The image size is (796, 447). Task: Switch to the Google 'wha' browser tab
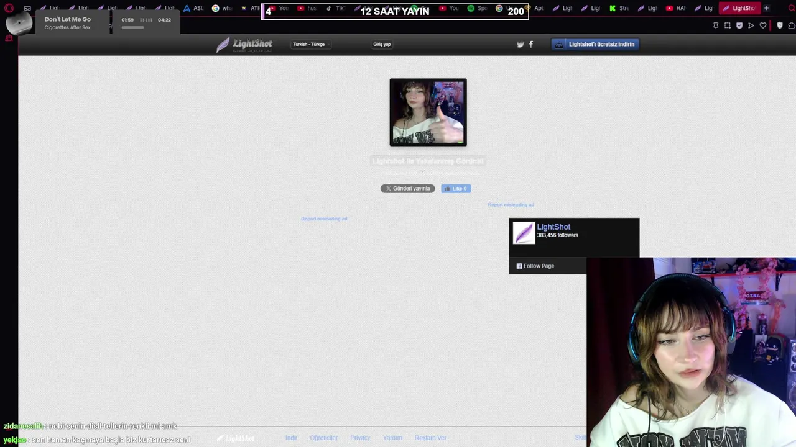(x=221, y=8)
